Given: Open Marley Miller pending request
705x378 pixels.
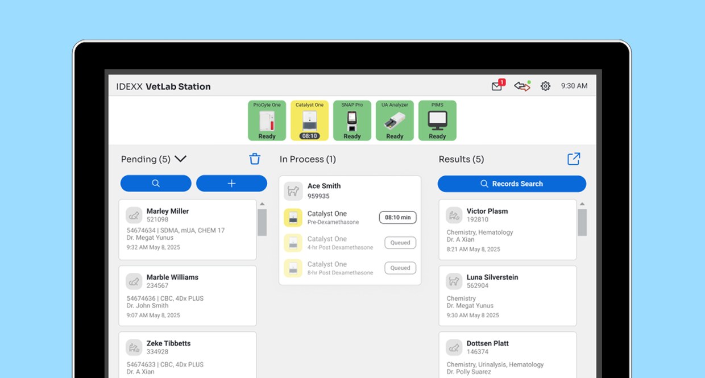Looking at the screenshot, I should [188, 229].
